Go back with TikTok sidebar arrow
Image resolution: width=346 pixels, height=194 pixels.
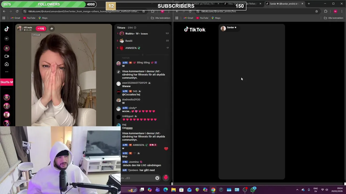[7, 39]
